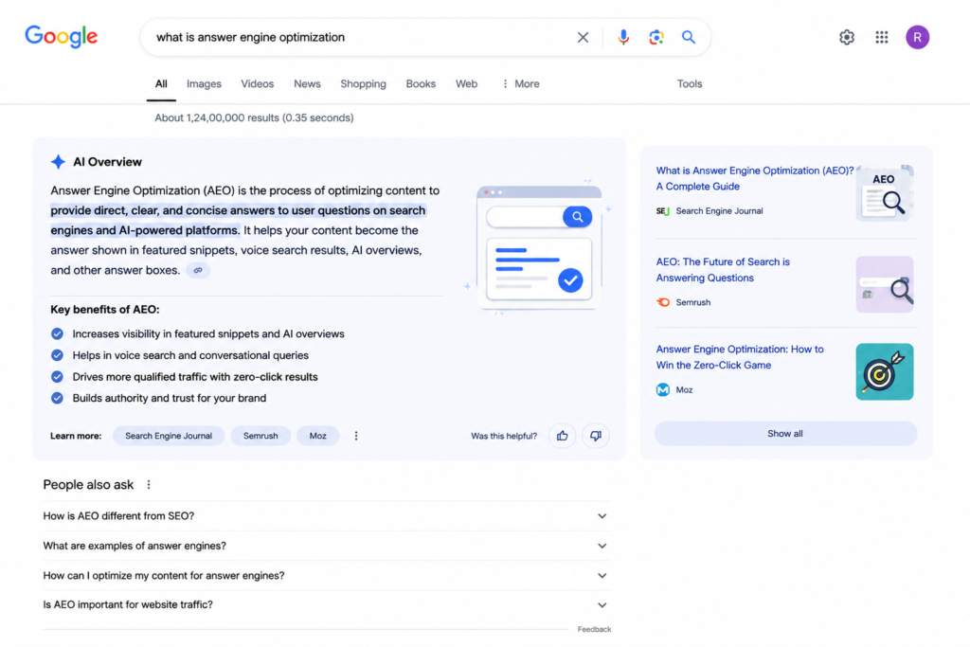Image resolution: width=970 pixels, height=647 pixels.
Task: Click the 'Drives more qualified traffic' benefit line
Action: coord(195,377)
